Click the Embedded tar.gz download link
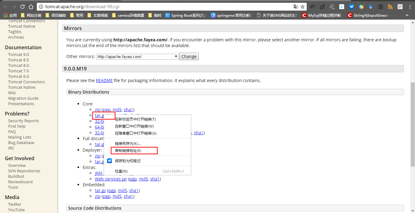Viewport: 415px width, 213px height. pyautogui.click(x=100, y=191)
